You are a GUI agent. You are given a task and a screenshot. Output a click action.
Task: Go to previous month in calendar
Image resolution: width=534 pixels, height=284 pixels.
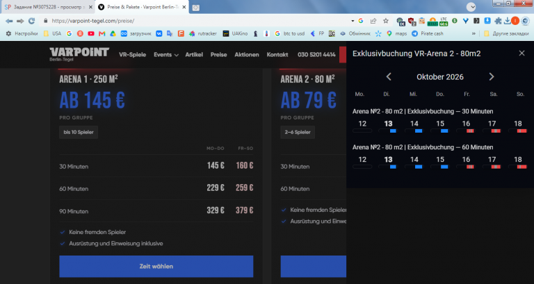389,77
